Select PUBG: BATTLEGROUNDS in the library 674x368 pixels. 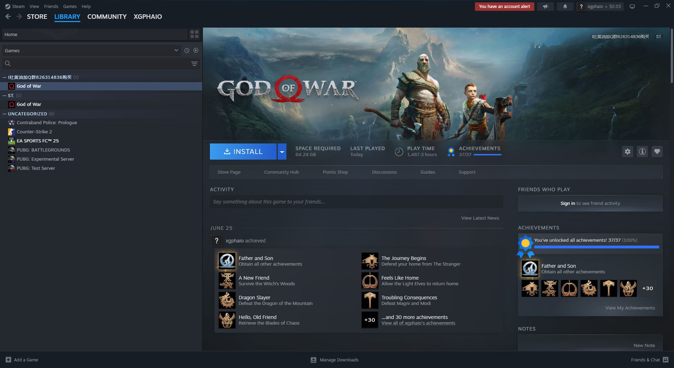point(43,150)
